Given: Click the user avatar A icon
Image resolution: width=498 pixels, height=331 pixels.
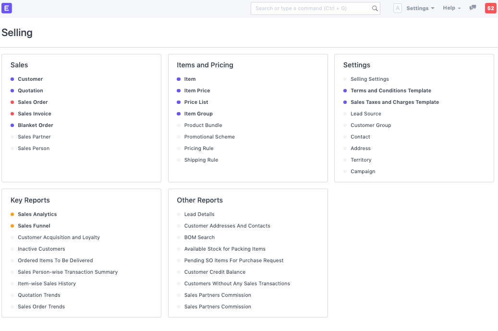Looking at the screenshot, I should tap(397, 8).
